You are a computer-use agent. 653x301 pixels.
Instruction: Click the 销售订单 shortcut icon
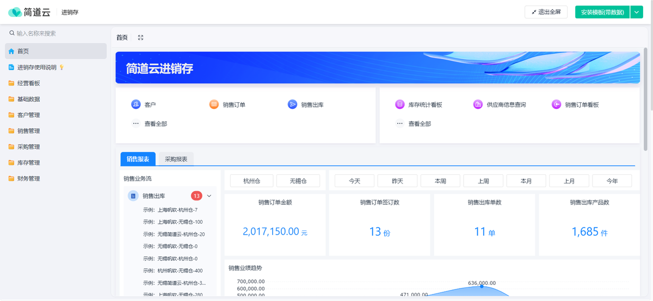tap(214, 105)
